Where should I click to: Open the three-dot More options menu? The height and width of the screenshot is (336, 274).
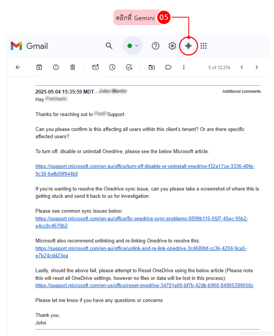coord(184,67)
